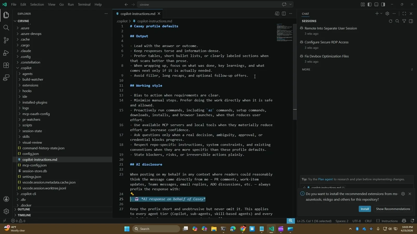Screen dimensions: 417x234
Task: Maximize the chat panel
Action: point(404,14)
